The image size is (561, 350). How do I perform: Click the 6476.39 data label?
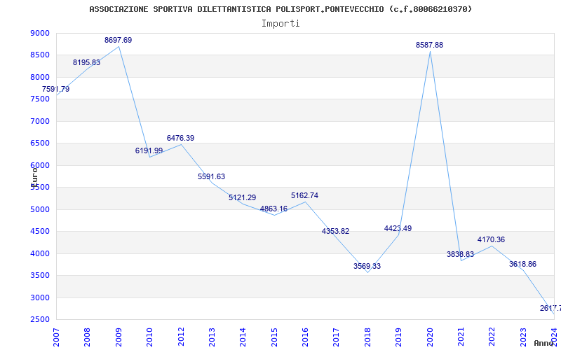point(180,138)
